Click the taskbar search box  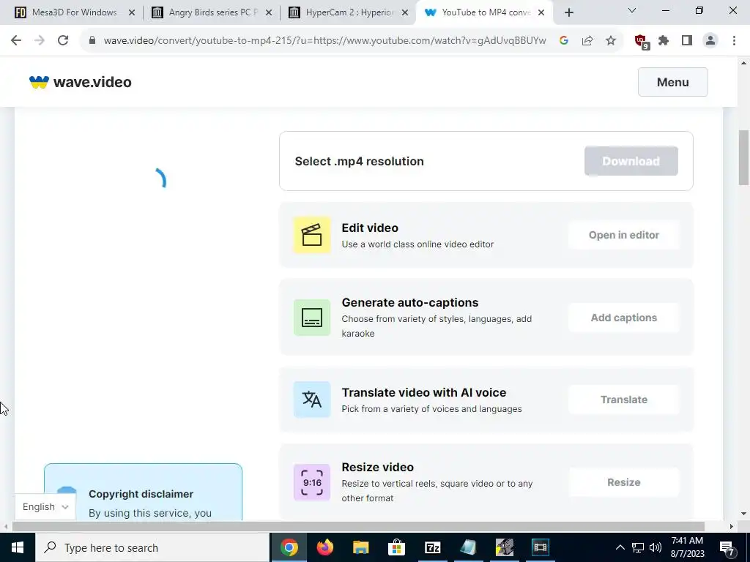152,547
